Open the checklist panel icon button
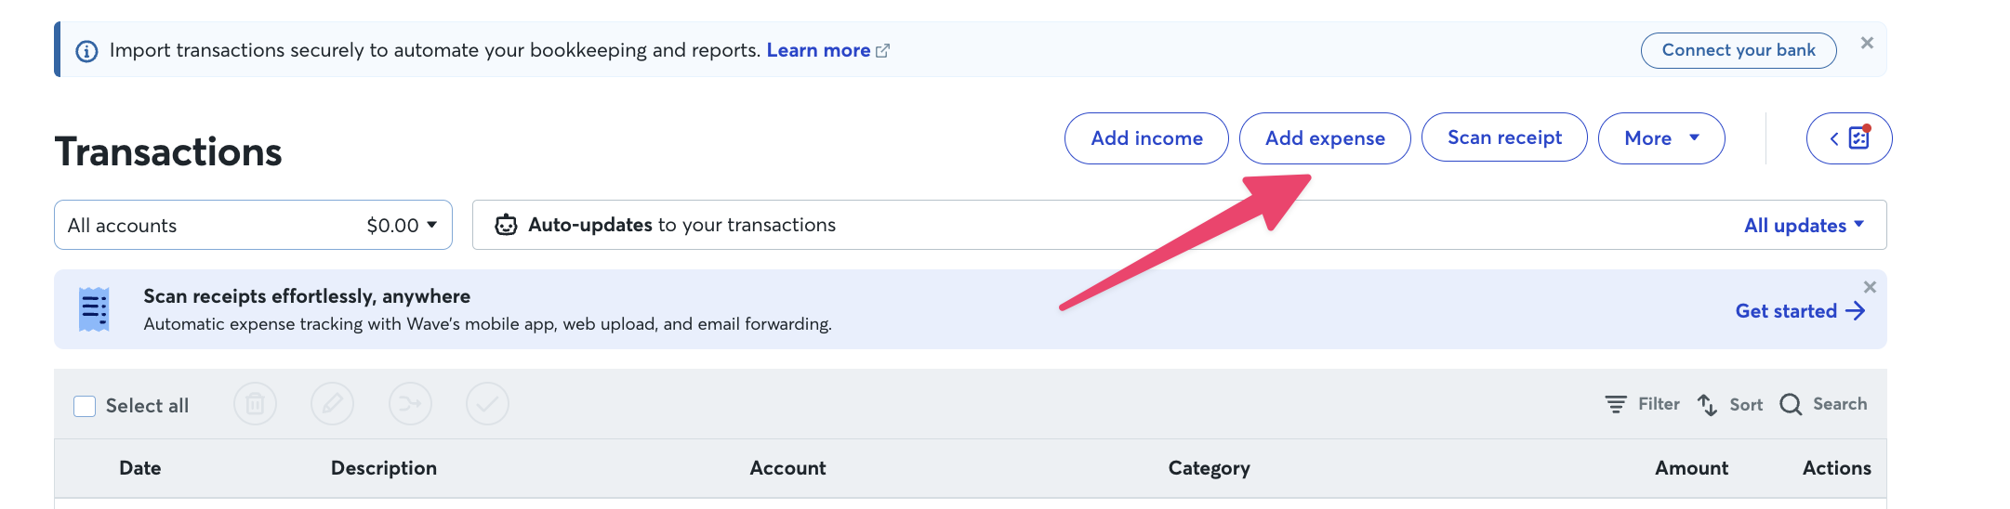The height and width of the screenshot is (509, 2010). tap(1849, 138)
